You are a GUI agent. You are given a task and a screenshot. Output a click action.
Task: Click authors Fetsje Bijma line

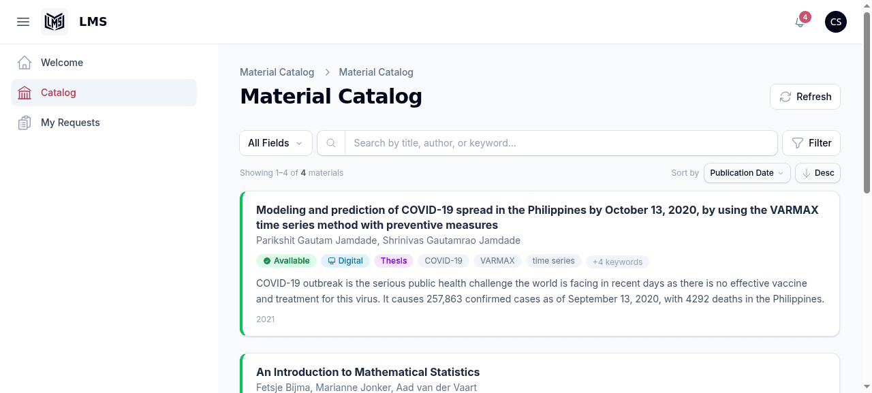click(367, 388)
